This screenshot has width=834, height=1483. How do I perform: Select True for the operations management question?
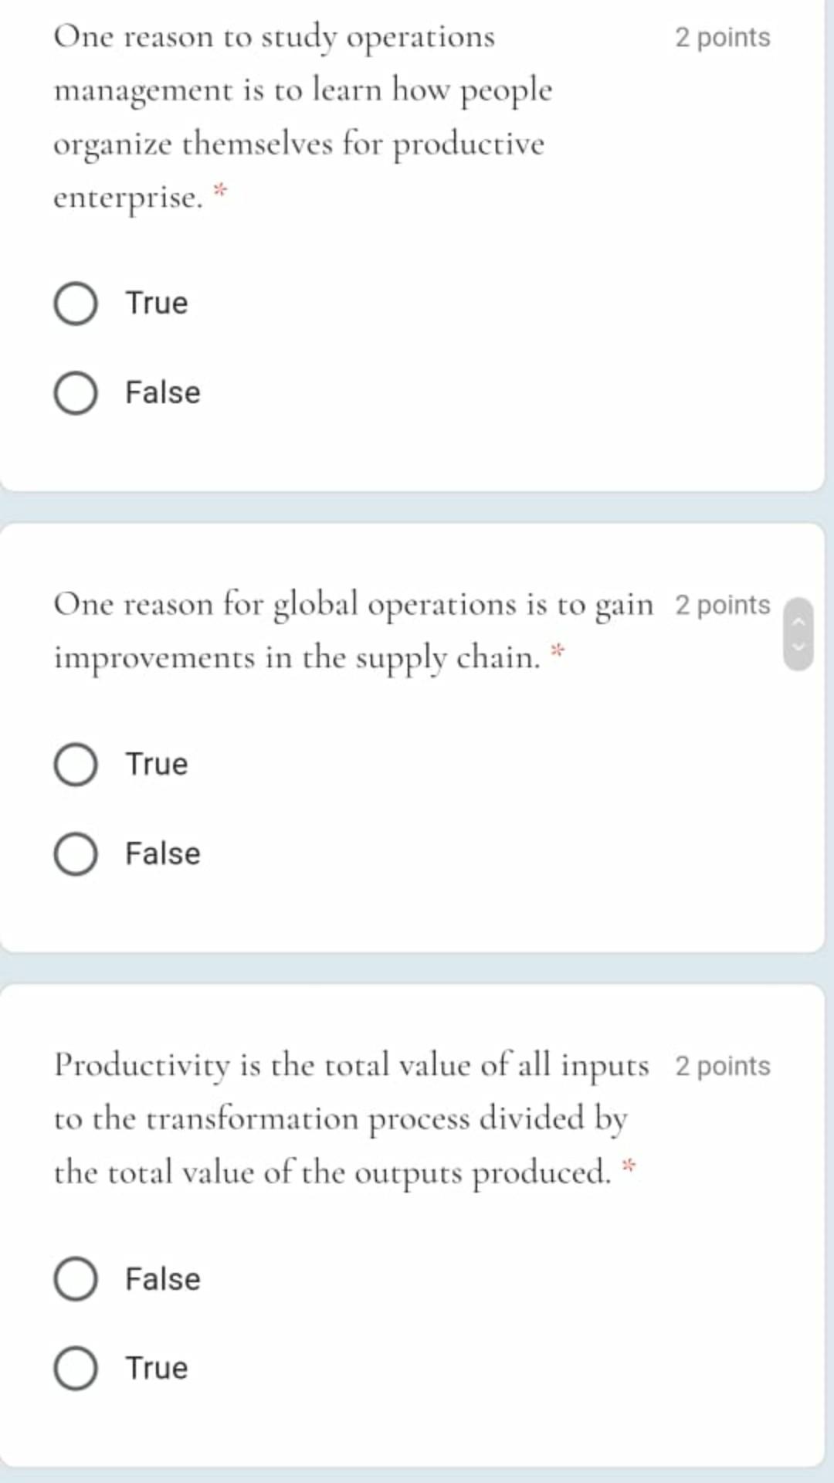[x=75, y=303]
